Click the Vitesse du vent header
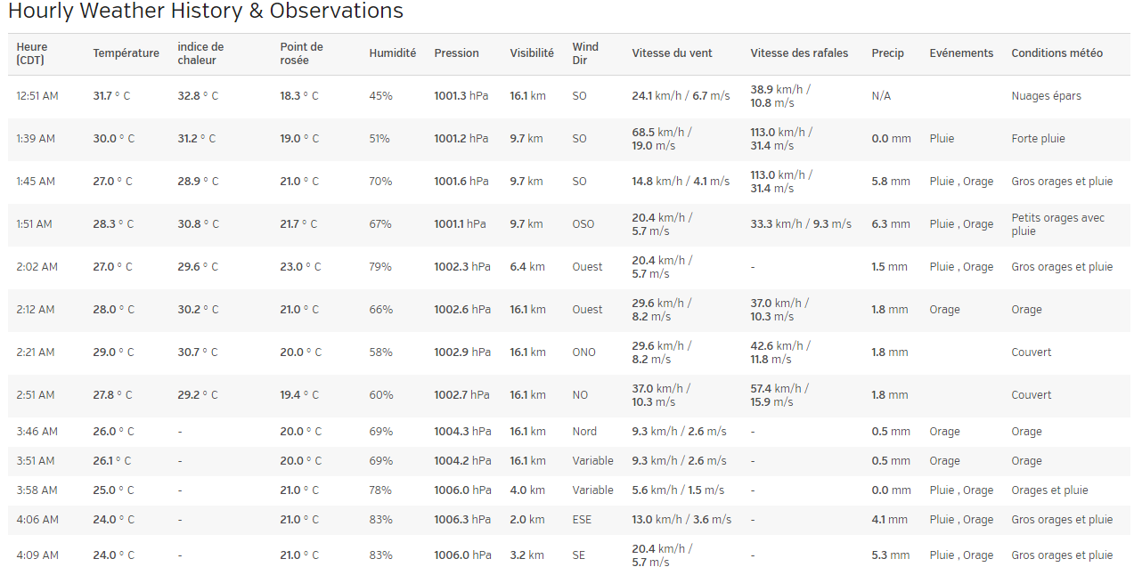 tap(672, 53)
